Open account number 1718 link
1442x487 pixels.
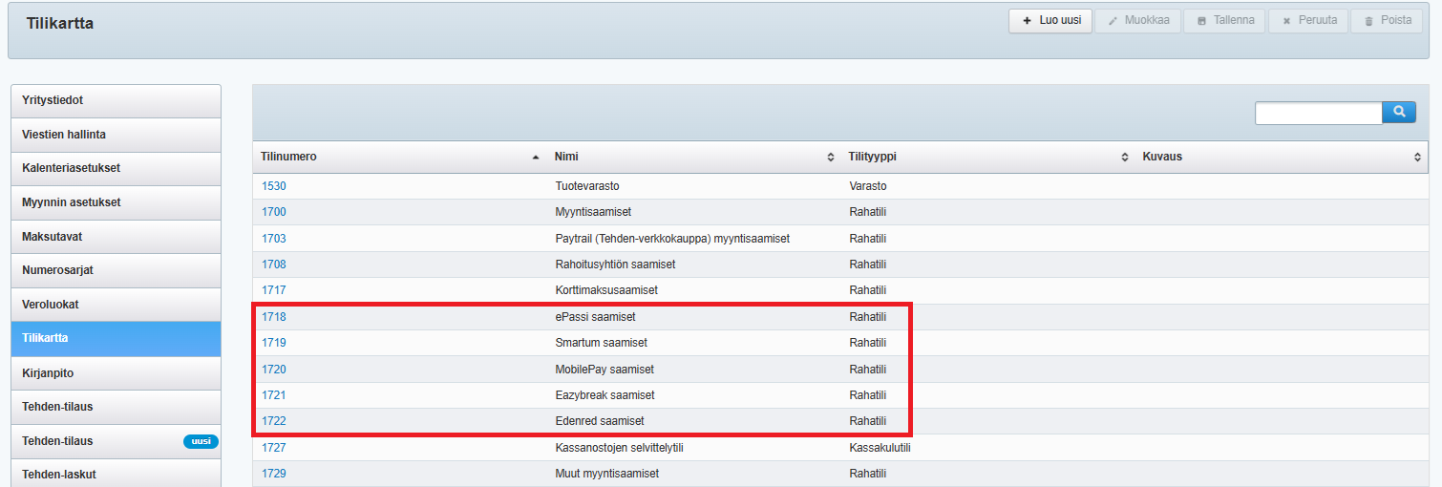click(274, 317)
